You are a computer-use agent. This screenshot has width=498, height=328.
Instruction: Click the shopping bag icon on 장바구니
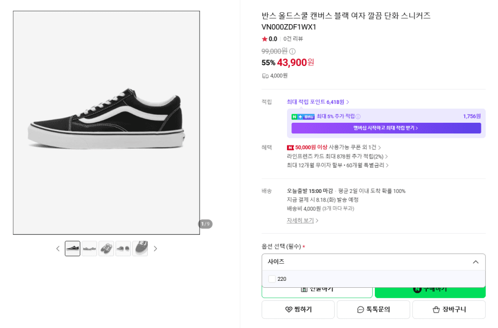(436, 309)
